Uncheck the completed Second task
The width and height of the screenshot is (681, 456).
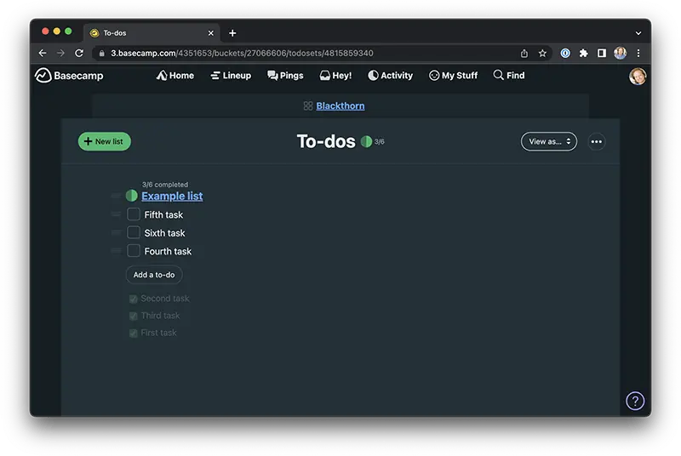pos(133,299)
